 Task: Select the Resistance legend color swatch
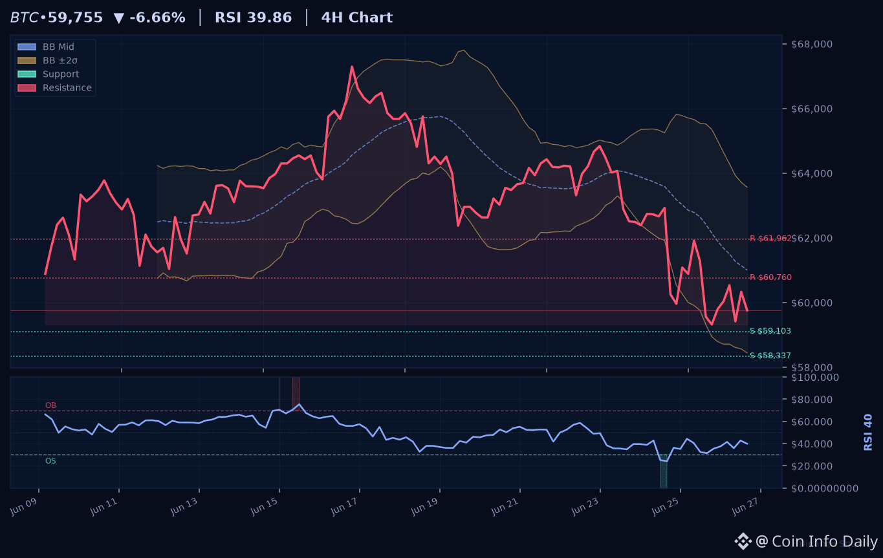click(x=27, y=87)
